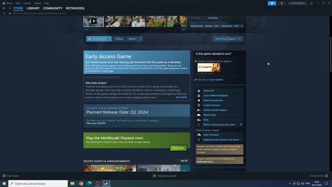Viewport: 332px width, 187px height.
Task: Toggle the On Wishlist button
Action: pos(97,39)
